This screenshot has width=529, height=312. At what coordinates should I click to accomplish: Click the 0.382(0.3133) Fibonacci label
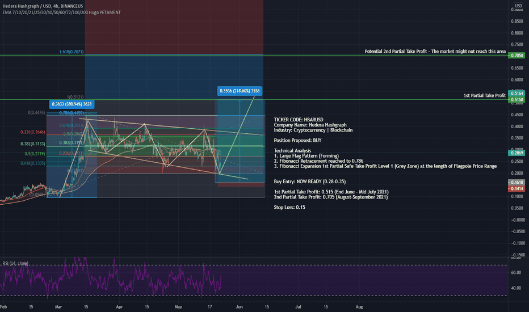tap(32, 144)
